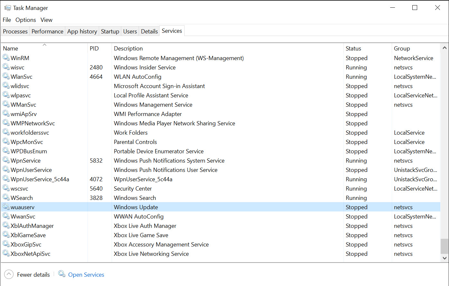The width and height of the screenshot is (449, 286).
Task: Click the wlpasvc row icon
Action: 6,95
